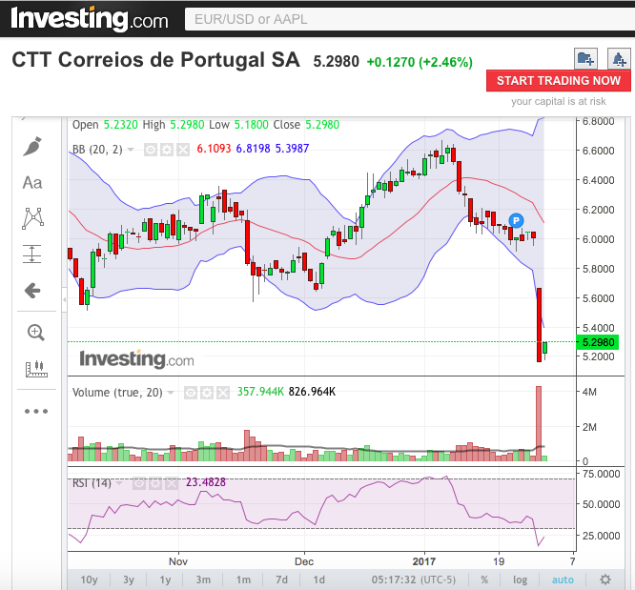Click the volume average 826.964K
635x590 pixels.
pos(312,392)
